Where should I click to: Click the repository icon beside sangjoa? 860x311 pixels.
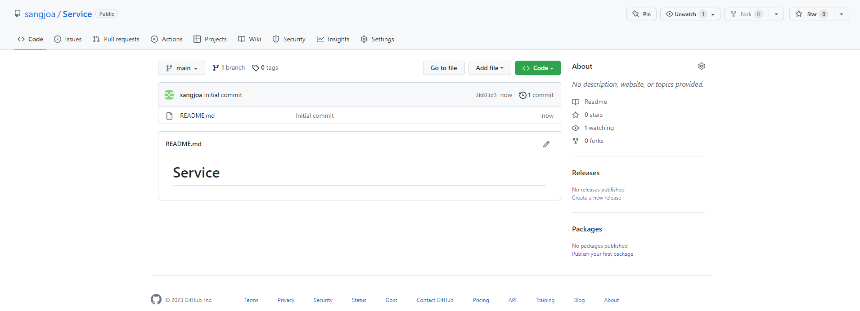18,13
